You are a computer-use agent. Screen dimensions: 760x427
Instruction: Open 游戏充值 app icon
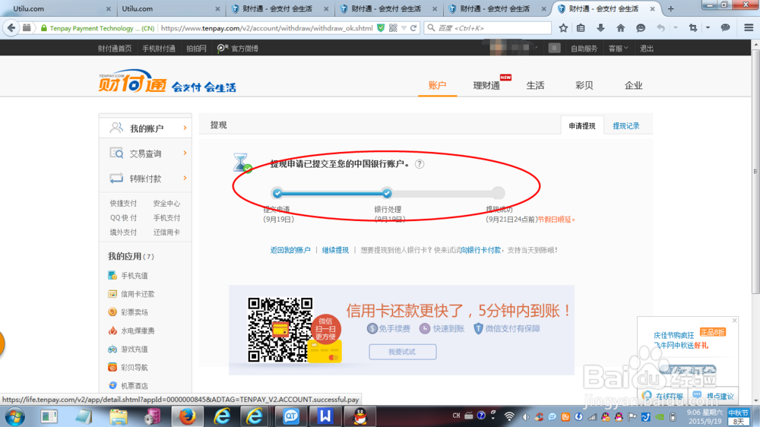(112, 349)
